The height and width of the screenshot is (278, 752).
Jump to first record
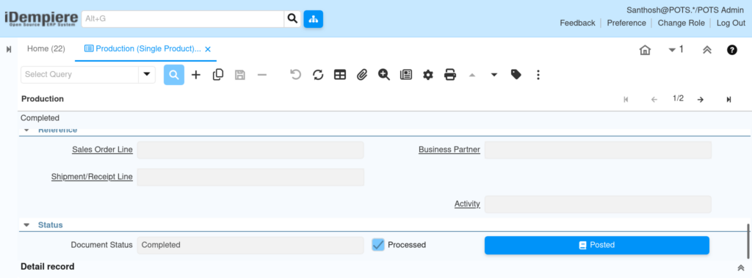click(626, 99)
